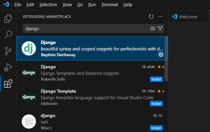
Task: Open the Explorer view in activity bar
Action: 8,19
